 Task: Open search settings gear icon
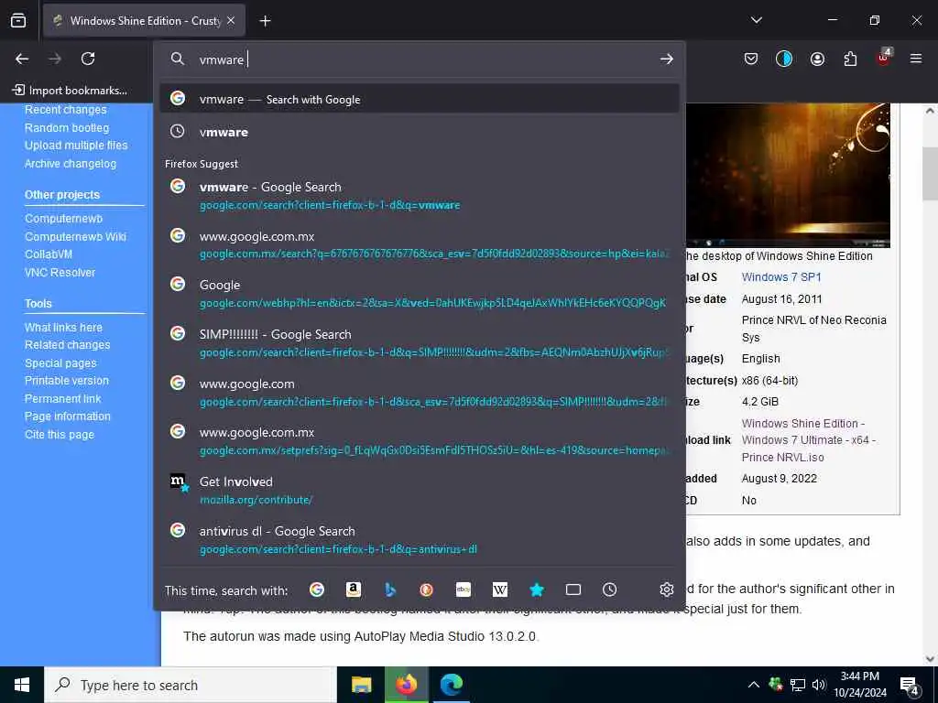[667, 589]
